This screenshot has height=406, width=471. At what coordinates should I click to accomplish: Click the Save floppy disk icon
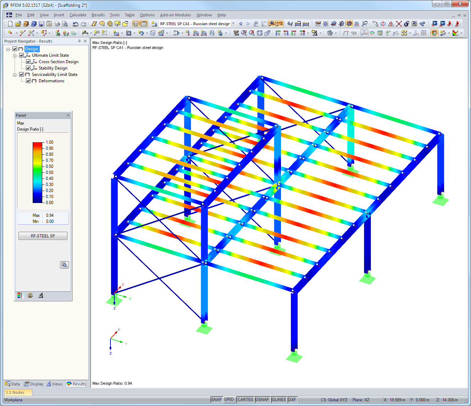41,24
